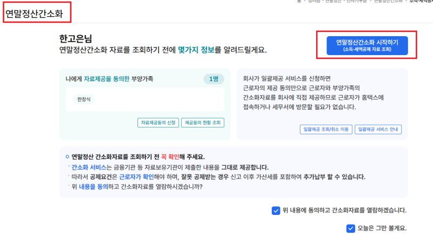
Task: Click 자료제공동의 신청 button
Action: point(158,123)
